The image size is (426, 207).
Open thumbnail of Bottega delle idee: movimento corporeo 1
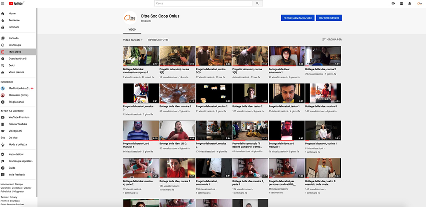click(141, 56)
